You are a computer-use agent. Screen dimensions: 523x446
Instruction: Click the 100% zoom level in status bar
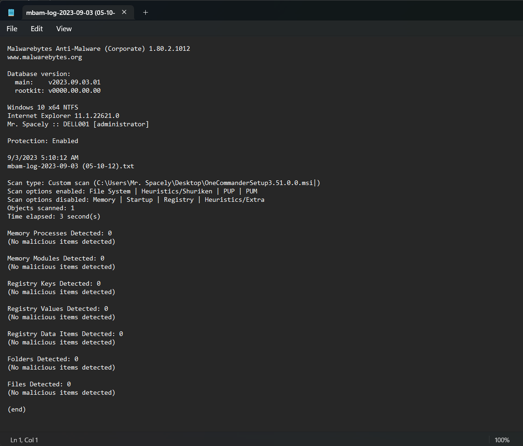point(502,440)
